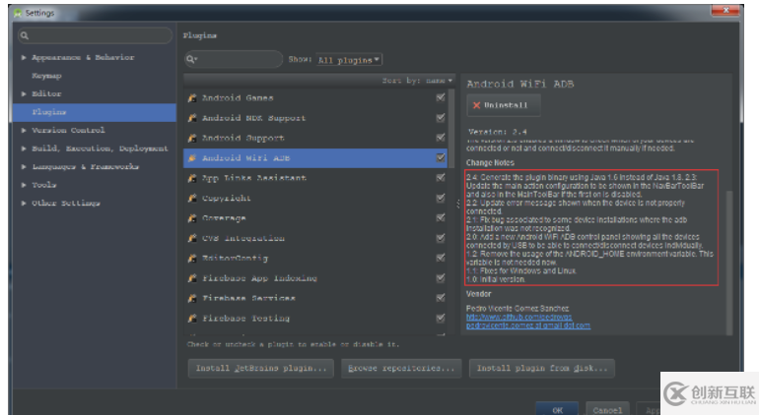
Task: Focus the plugin search field
Action: pos(234,59)
